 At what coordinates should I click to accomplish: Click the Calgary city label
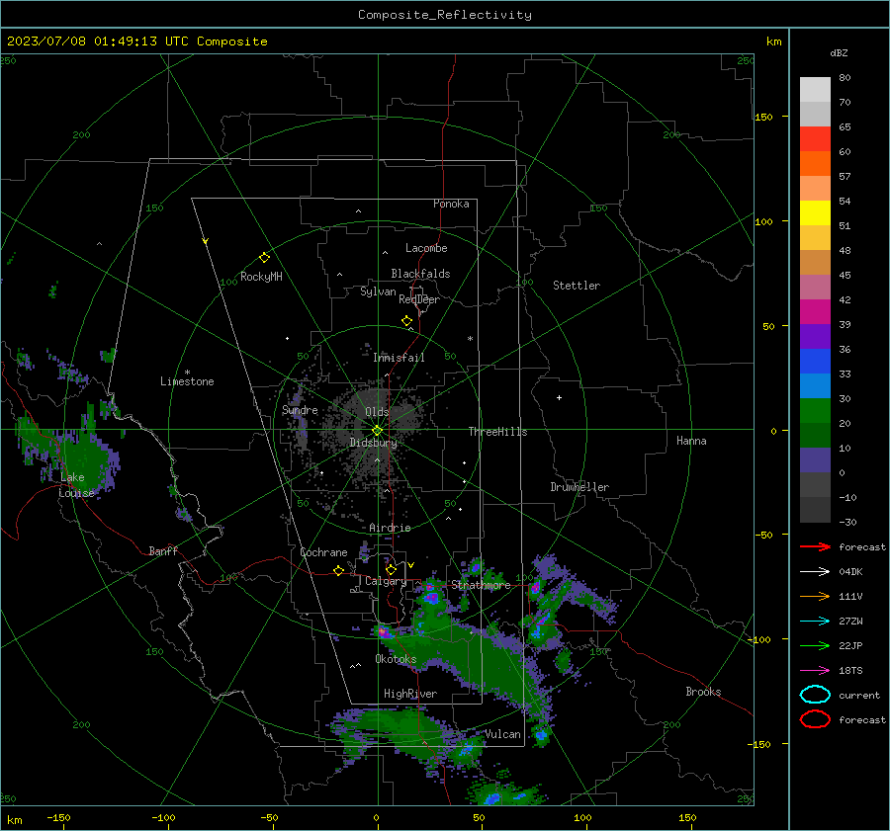[386, 581]
